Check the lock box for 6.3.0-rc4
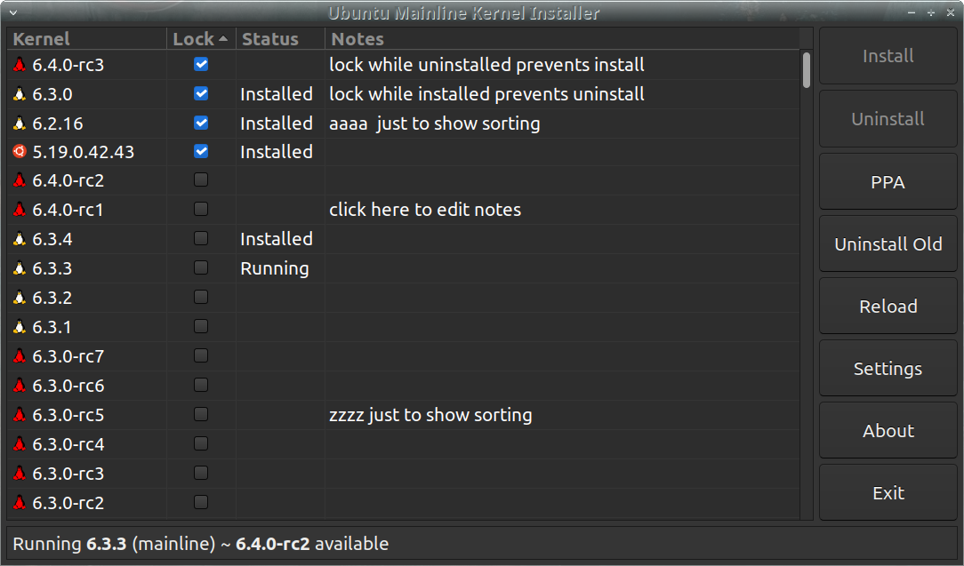964x566 pixels. [x=201, y=443]
